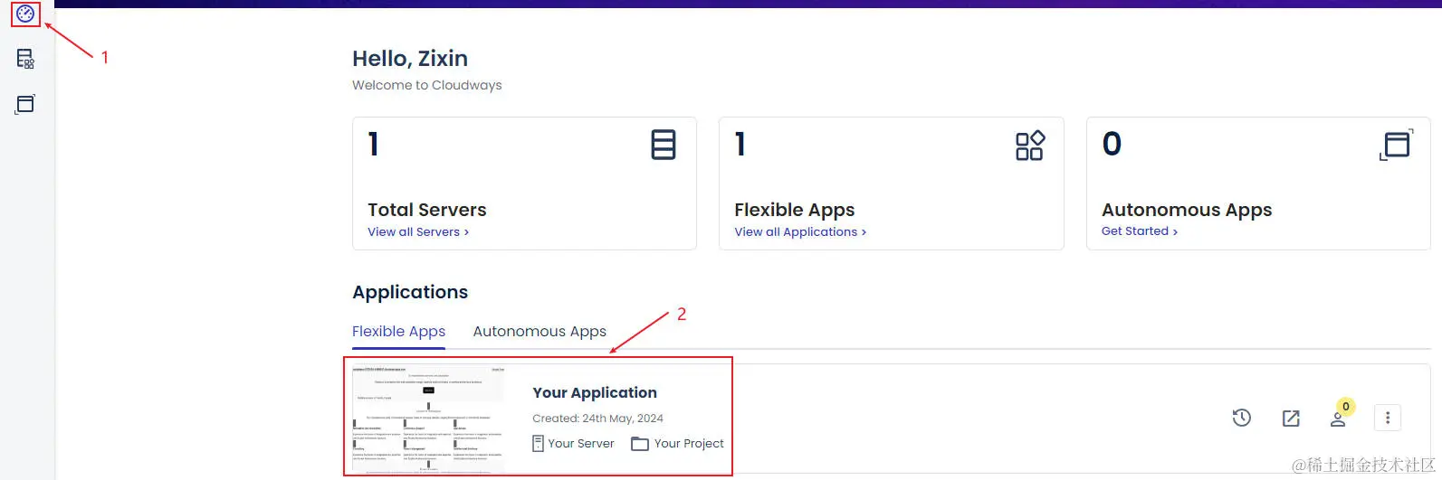Open Your Application title link
This screenshot has height=480, width=1442.
click(595, 392)
